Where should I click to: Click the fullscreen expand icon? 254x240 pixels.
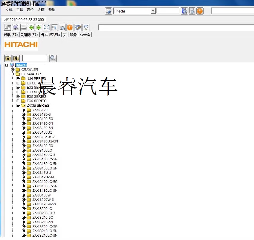point(46,28)
